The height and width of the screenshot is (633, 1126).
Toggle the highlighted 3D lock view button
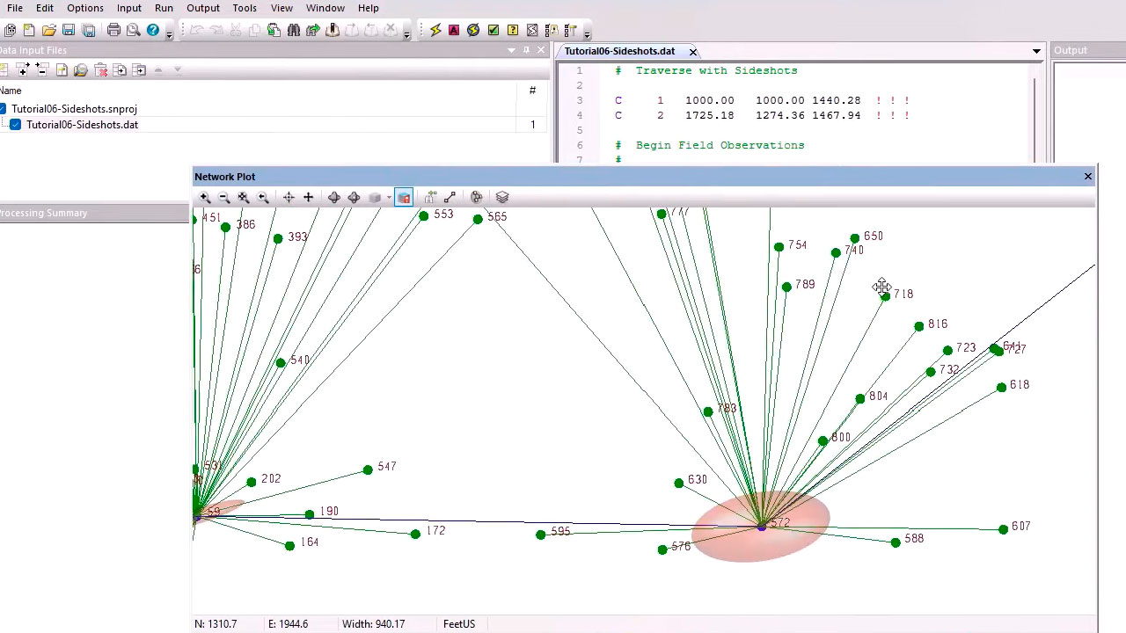coord(404,198)
